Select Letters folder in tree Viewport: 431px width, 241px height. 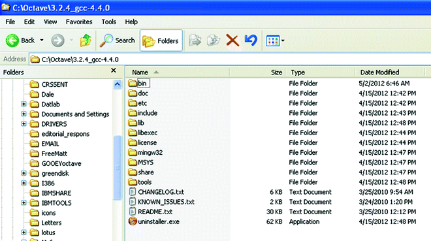click(x=46, y=223)
